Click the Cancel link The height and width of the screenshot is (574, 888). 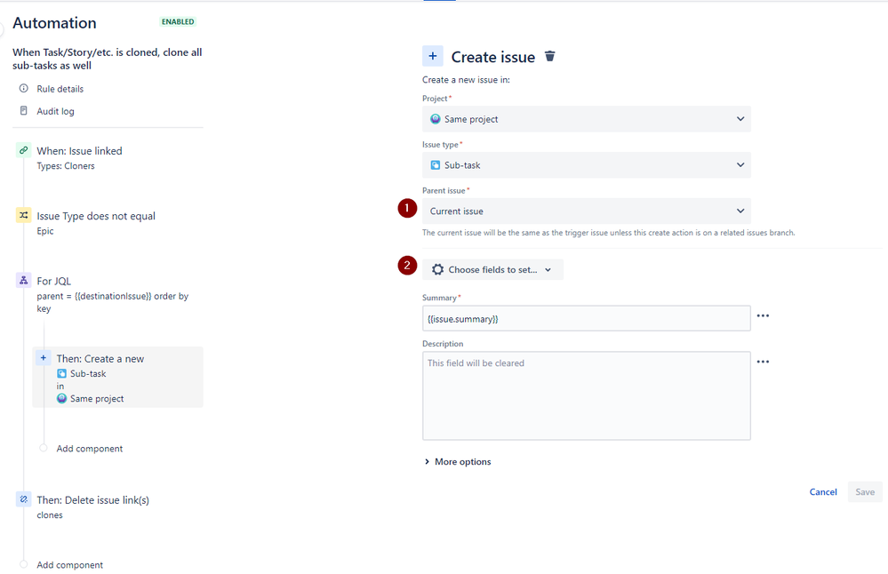pyautogui.click(x=823, y=492)
